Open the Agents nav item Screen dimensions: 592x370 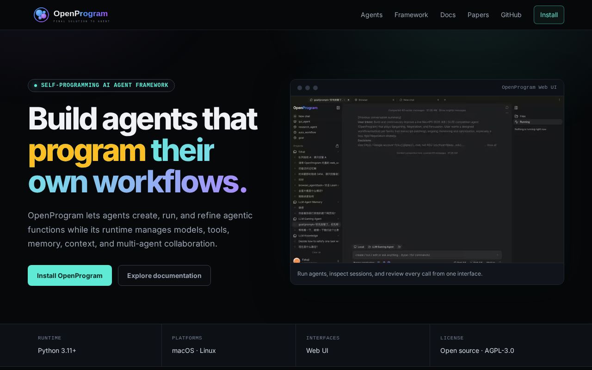point(371,15)
